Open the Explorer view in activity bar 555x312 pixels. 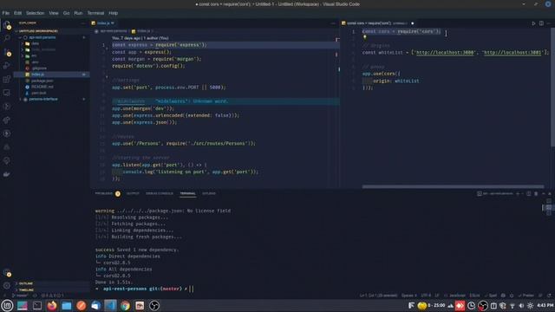[7, 25]
